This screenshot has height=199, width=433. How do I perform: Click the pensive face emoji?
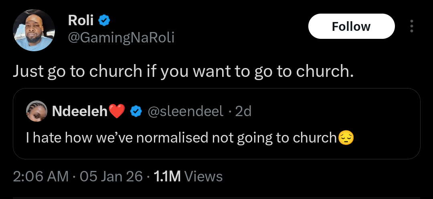coord(346,138)
